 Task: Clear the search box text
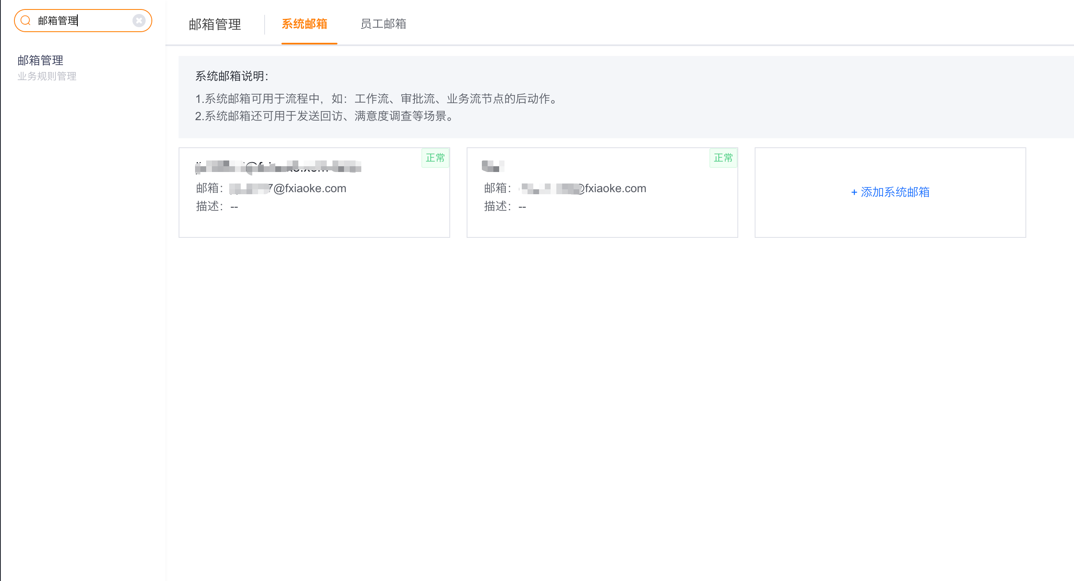point(139,21)
